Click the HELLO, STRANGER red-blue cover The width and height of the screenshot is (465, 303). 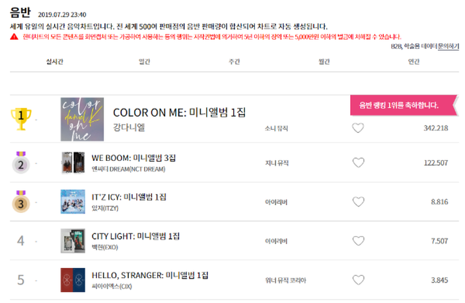(73, 280)
